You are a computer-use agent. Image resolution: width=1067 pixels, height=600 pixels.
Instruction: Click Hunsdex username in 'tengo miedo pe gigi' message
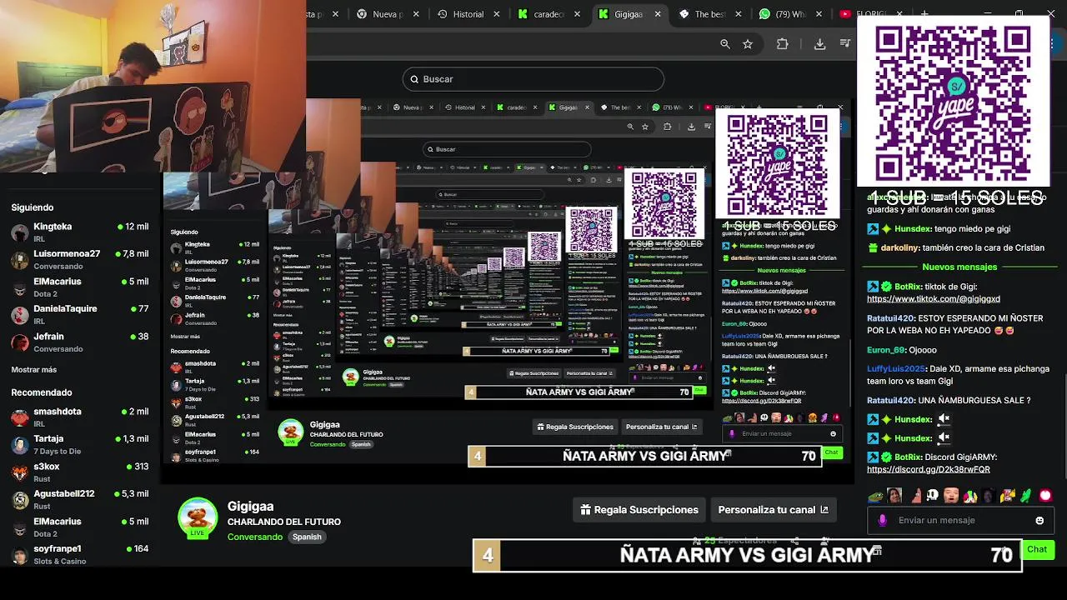click(x=913, y=228)
